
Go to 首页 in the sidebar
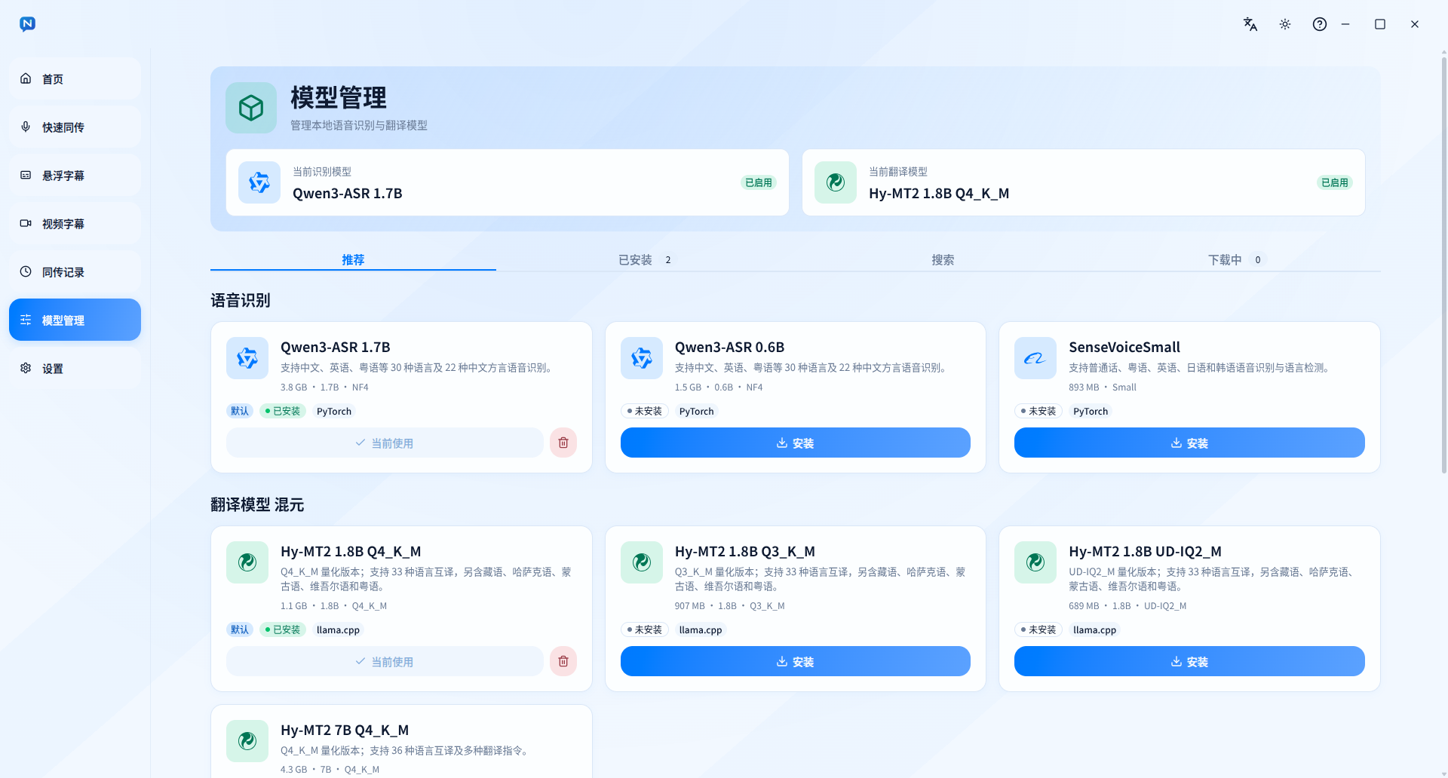[75, 78]
